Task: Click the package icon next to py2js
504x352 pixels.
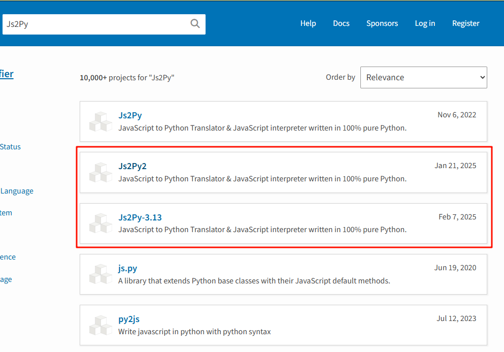Action: click(x=100, y=325)
